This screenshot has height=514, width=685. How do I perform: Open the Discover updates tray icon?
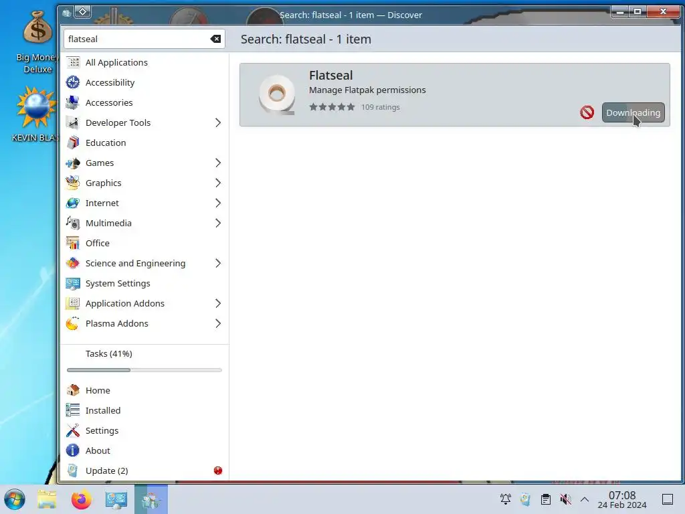pos(526,499)
